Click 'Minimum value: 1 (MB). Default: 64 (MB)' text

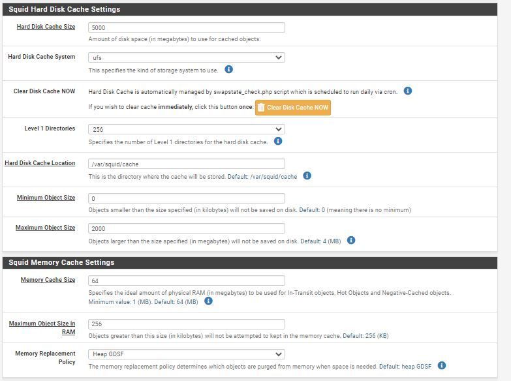click(x=143, y=302)
